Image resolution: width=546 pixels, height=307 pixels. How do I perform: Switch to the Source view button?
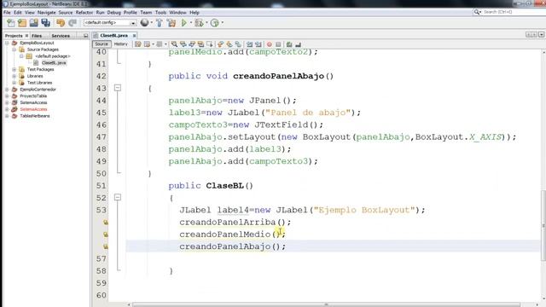[x=102, y=44]
